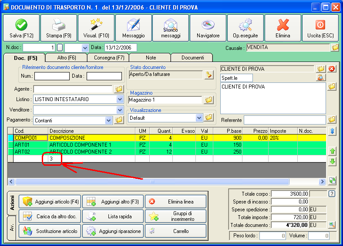
Task: Expand the Listino dropdown
Action: (x=120, y=99)
